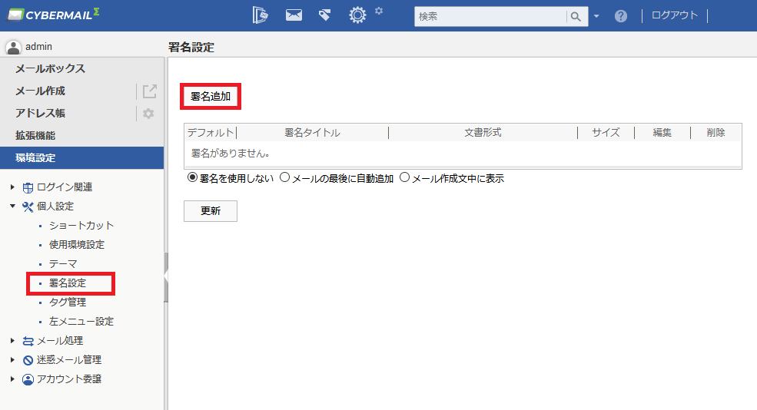The height and width of the screenshot is (410, 757).
Task: Click the メール処理 arrows icon
Action: tap(28, 341)
